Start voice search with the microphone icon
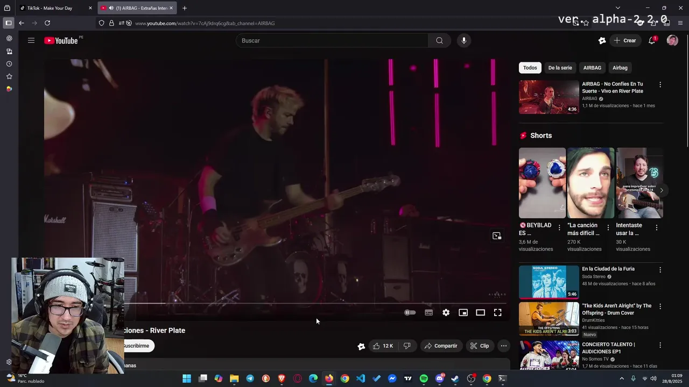The image size is (689, 387). tap(463, 41)
